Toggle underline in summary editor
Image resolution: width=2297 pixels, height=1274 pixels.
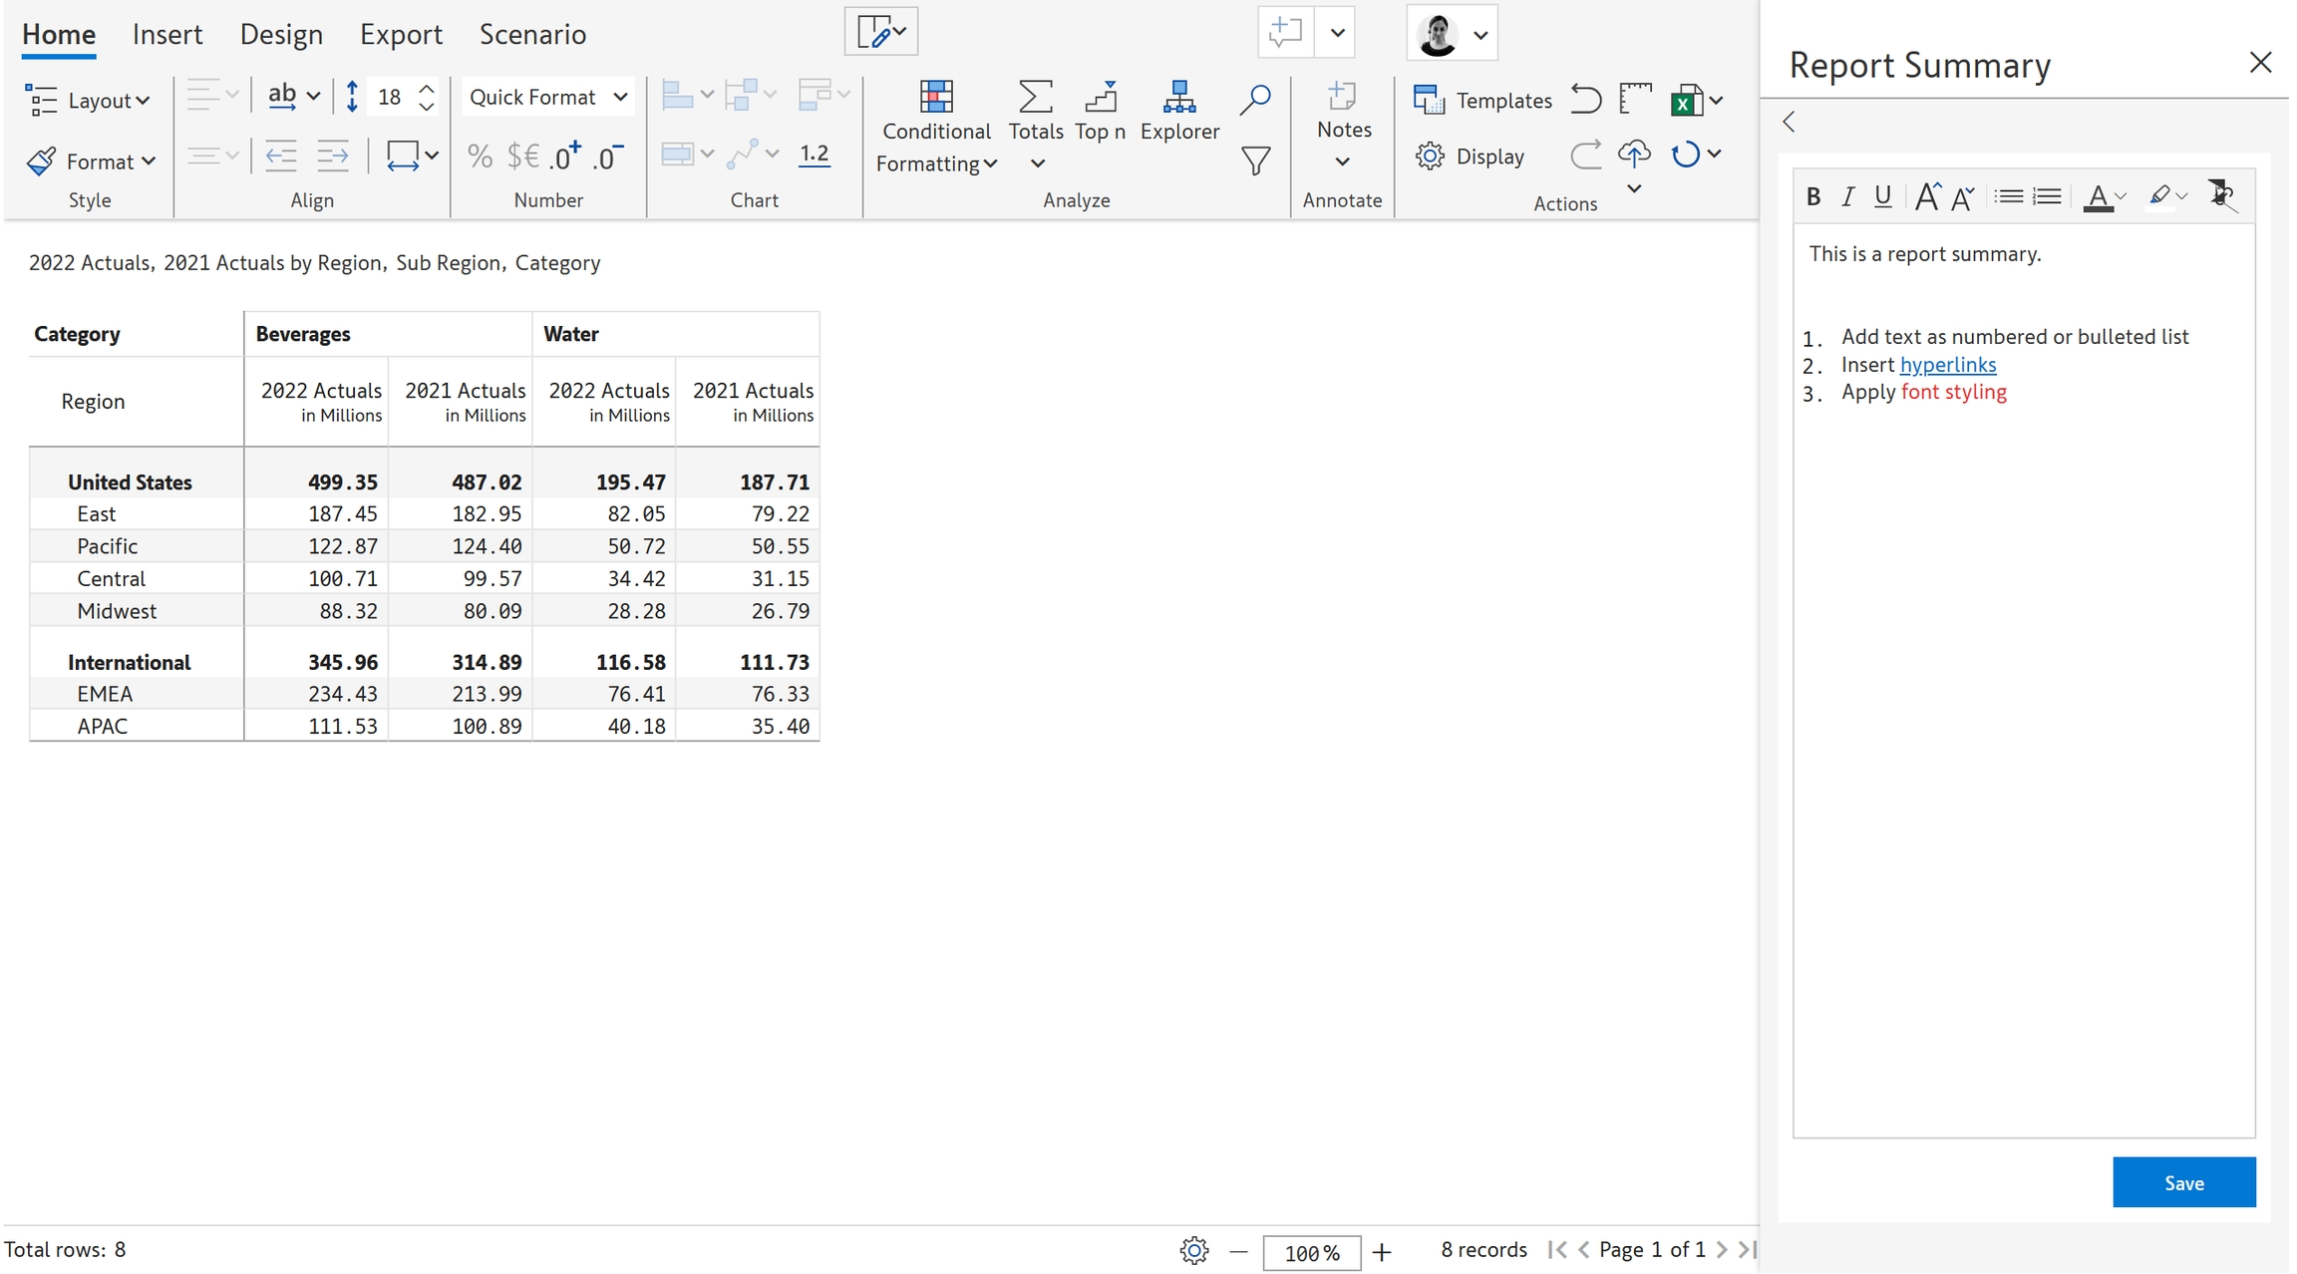[x=1882, y=197]
